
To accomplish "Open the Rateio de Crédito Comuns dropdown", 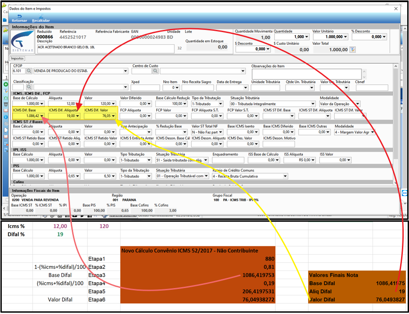I will click(285, 176).
